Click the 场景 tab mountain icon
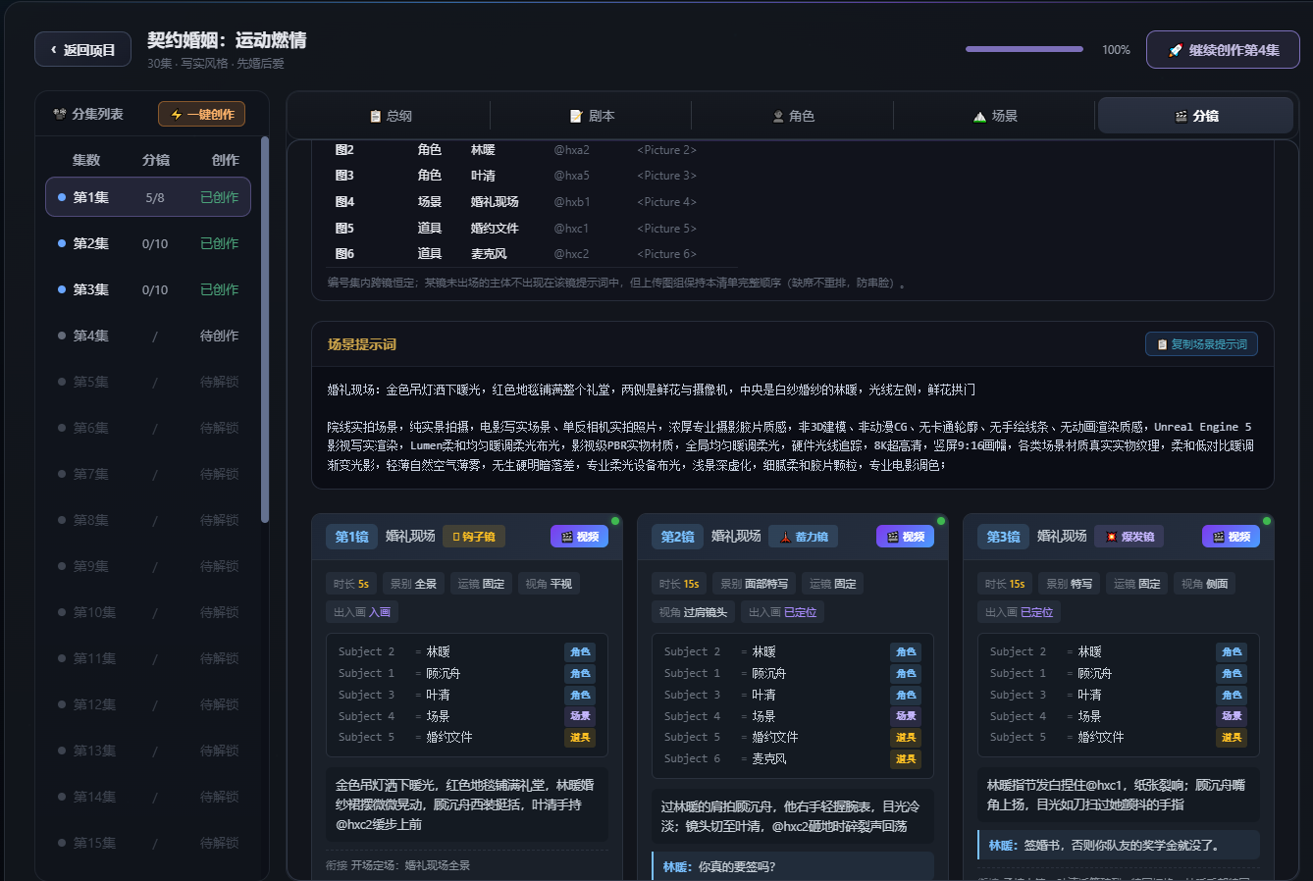 coord(979,116)
